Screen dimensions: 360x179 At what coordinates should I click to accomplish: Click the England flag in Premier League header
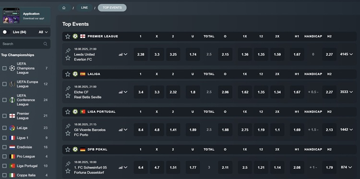click(83, 36)
